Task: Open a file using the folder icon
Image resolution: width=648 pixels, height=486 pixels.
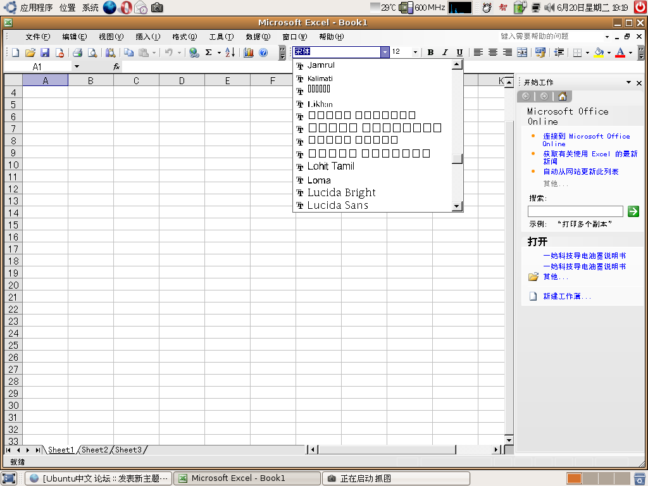Action: [30, 53]
